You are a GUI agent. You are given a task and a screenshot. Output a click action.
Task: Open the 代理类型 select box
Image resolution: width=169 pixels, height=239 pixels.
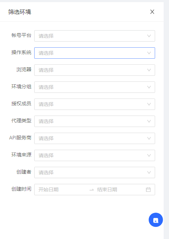(x=94, y=121)
